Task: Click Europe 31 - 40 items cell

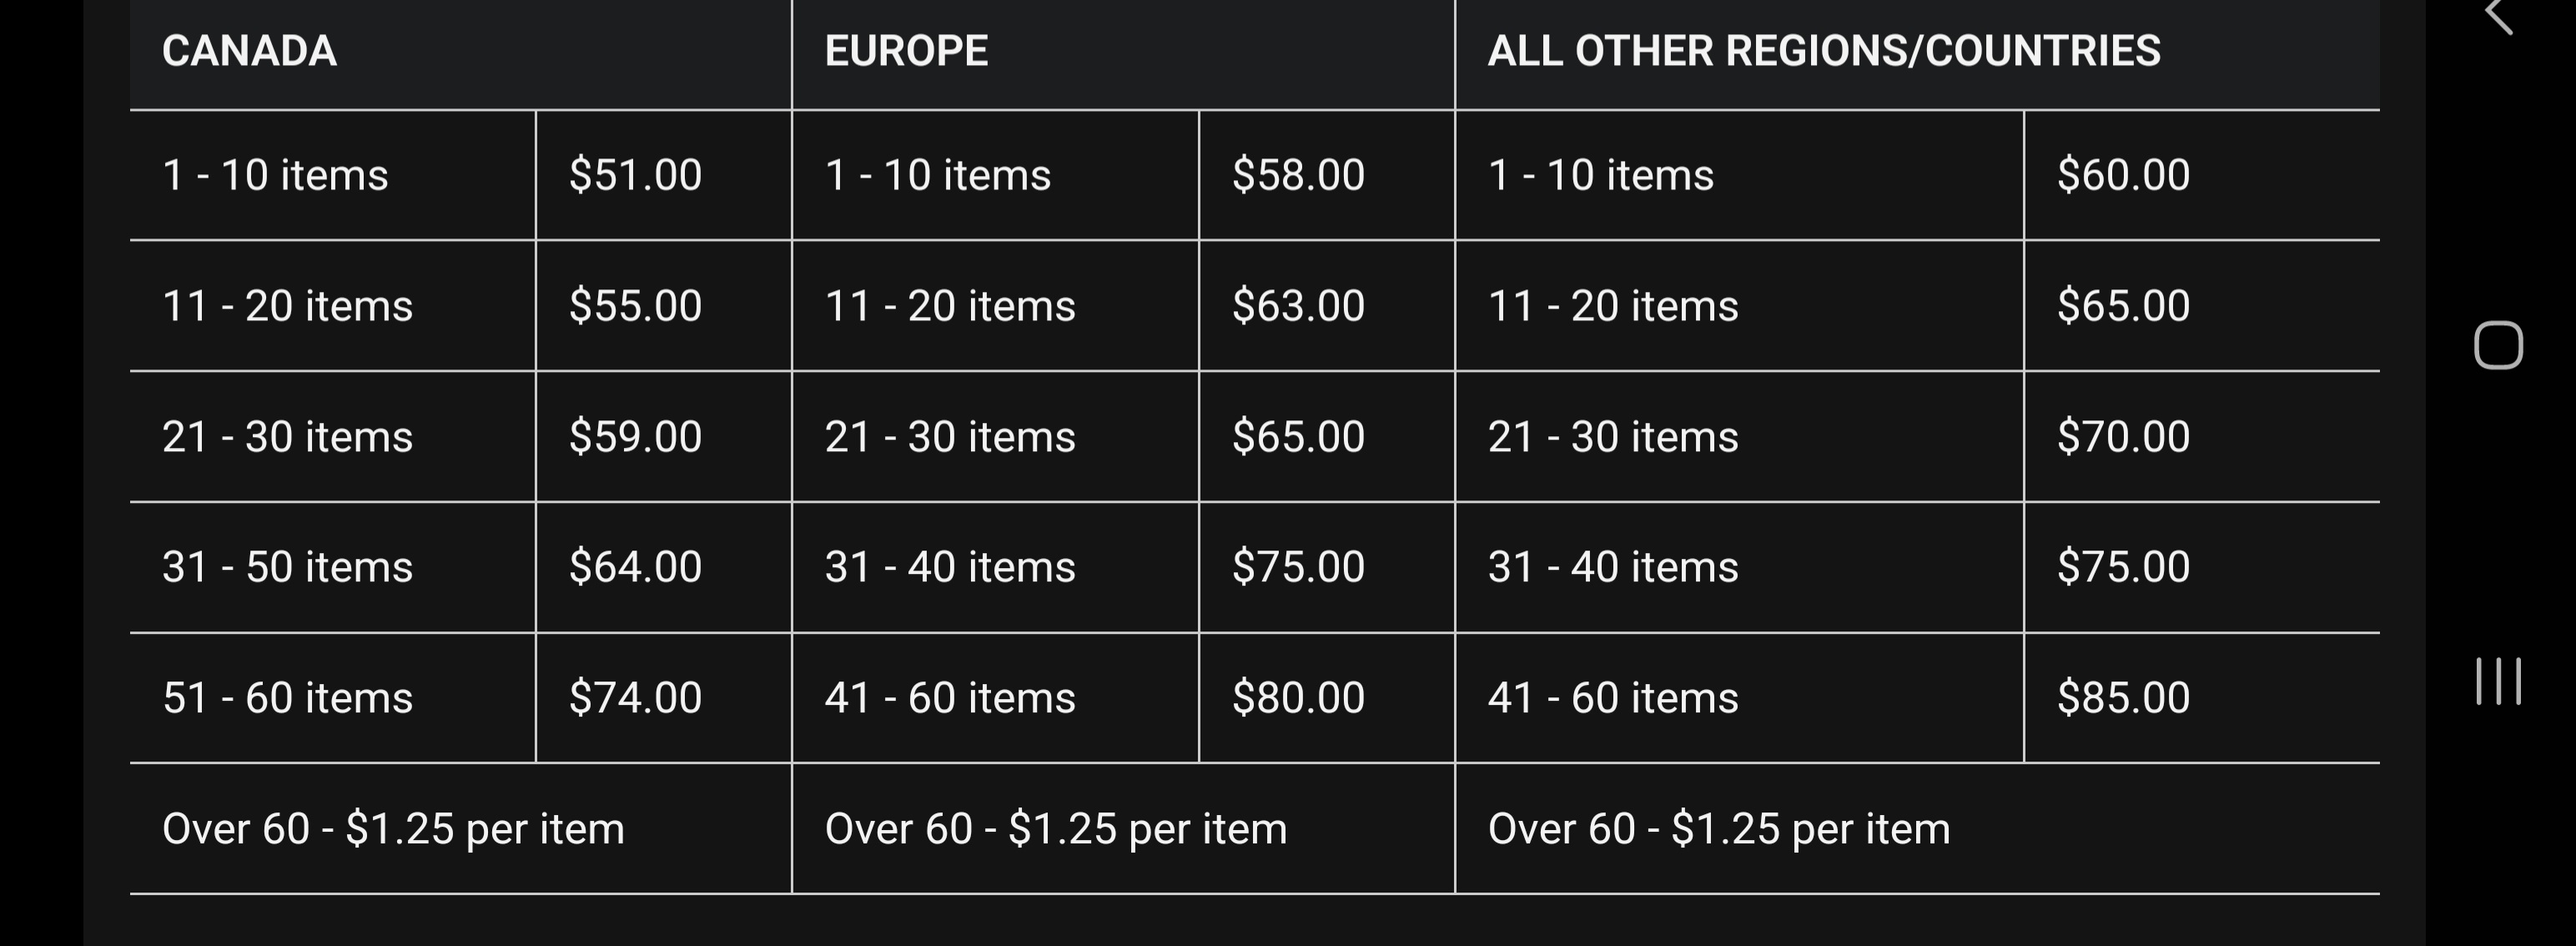Action: 995,567
